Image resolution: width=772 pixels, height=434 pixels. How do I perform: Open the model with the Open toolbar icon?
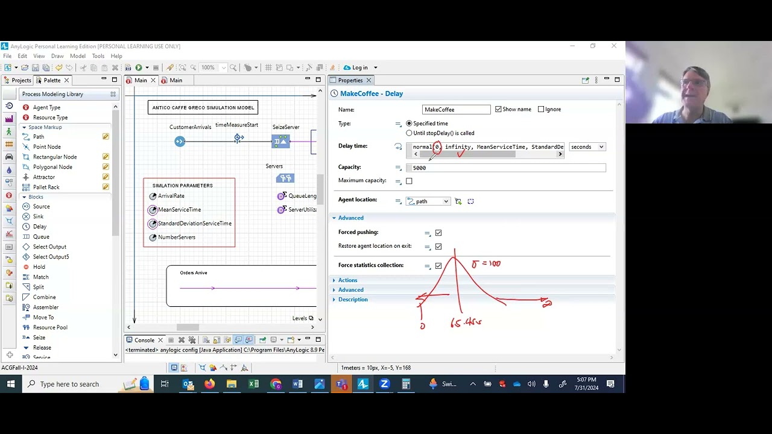coord(25,68)
